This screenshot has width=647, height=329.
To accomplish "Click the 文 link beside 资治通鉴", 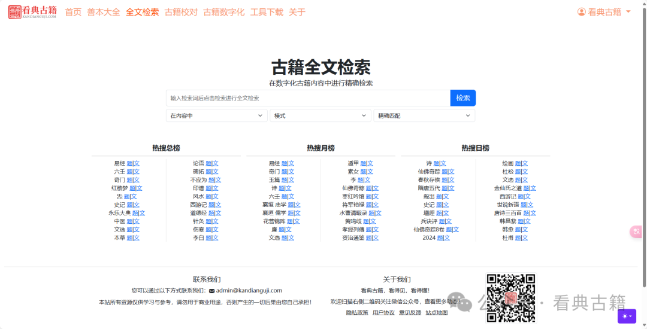I will click(x=376, y=238).
